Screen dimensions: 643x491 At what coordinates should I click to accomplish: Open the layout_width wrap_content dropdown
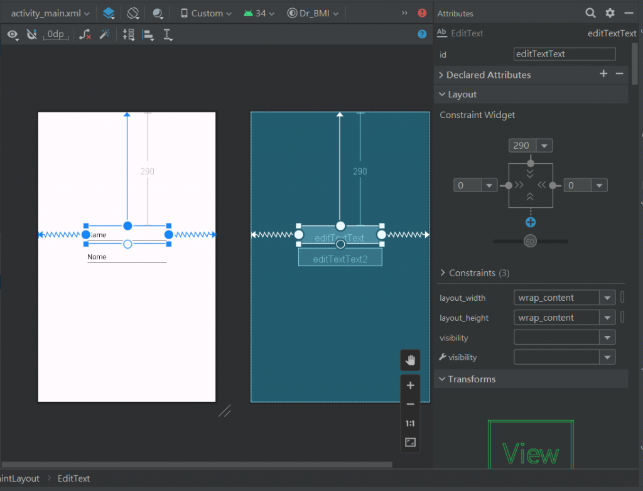565,298
